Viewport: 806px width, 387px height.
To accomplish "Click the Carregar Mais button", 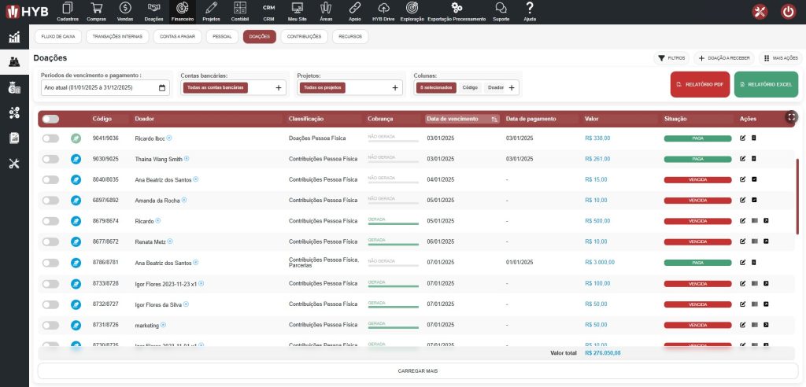I will pyautogui.click(x=417, y=370).
